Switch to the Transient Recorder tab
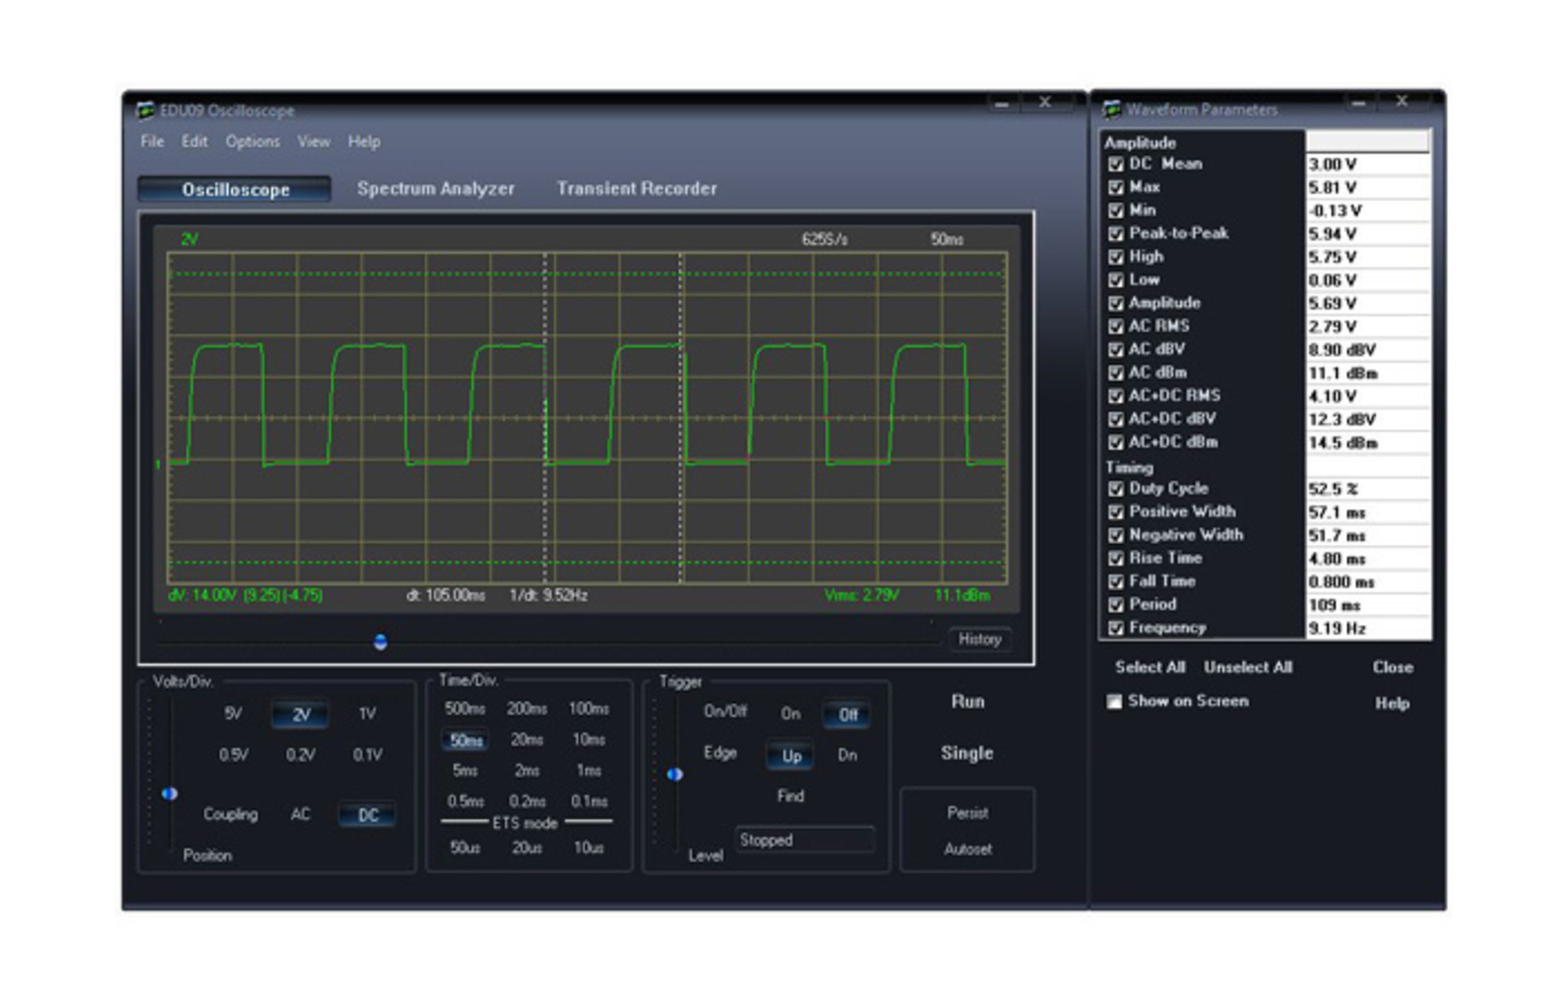1566x1002 pixels. 637,188
